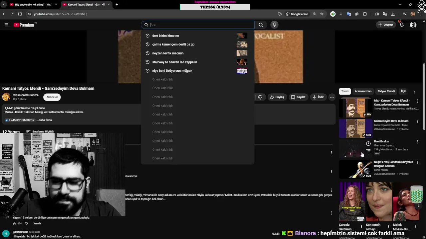Start voice search with the microphone icon
The width and height of the screenshot is (426, 239).
[x=274, y=25]
